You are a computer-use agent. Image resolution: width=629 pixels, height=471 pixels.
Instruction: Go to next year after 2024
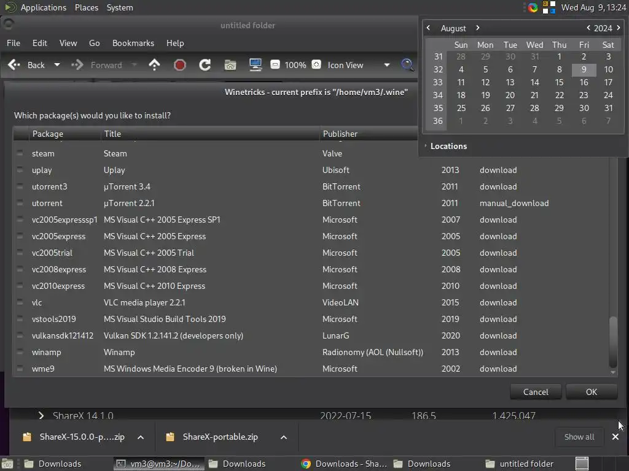coord(618,28)
